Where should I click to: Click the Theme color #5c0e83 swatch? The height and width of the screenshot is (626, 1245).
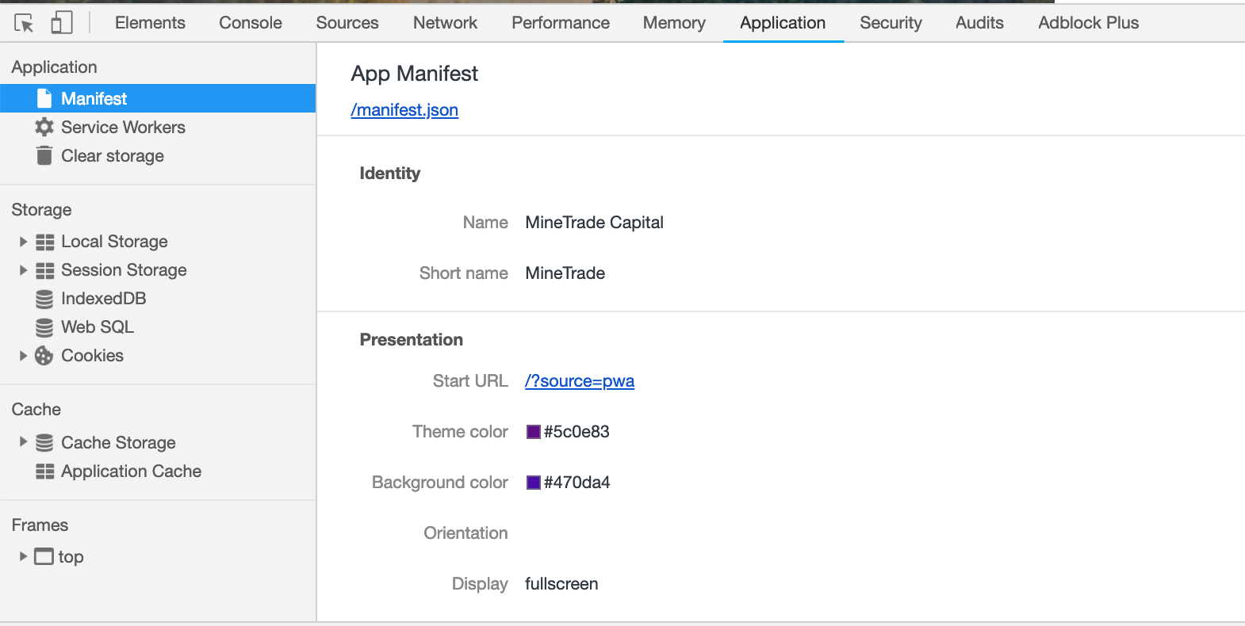click(534, 432)
